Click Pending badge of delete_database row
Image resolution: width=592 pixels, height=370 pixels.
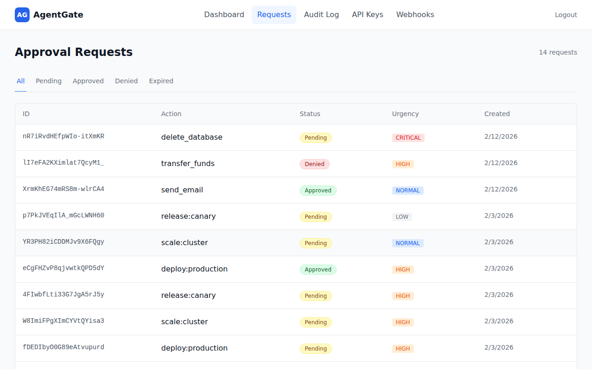316,138
